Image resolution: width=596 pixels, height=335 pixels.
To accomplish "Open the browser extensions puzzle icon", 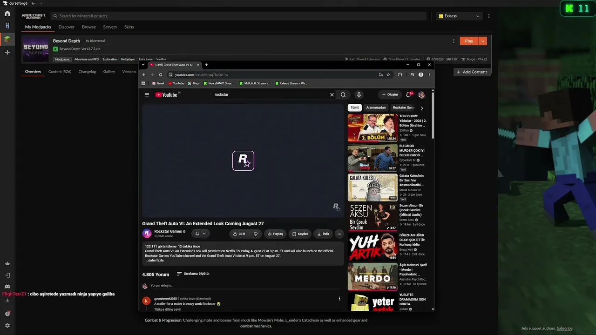I will [x=400, y=74].
